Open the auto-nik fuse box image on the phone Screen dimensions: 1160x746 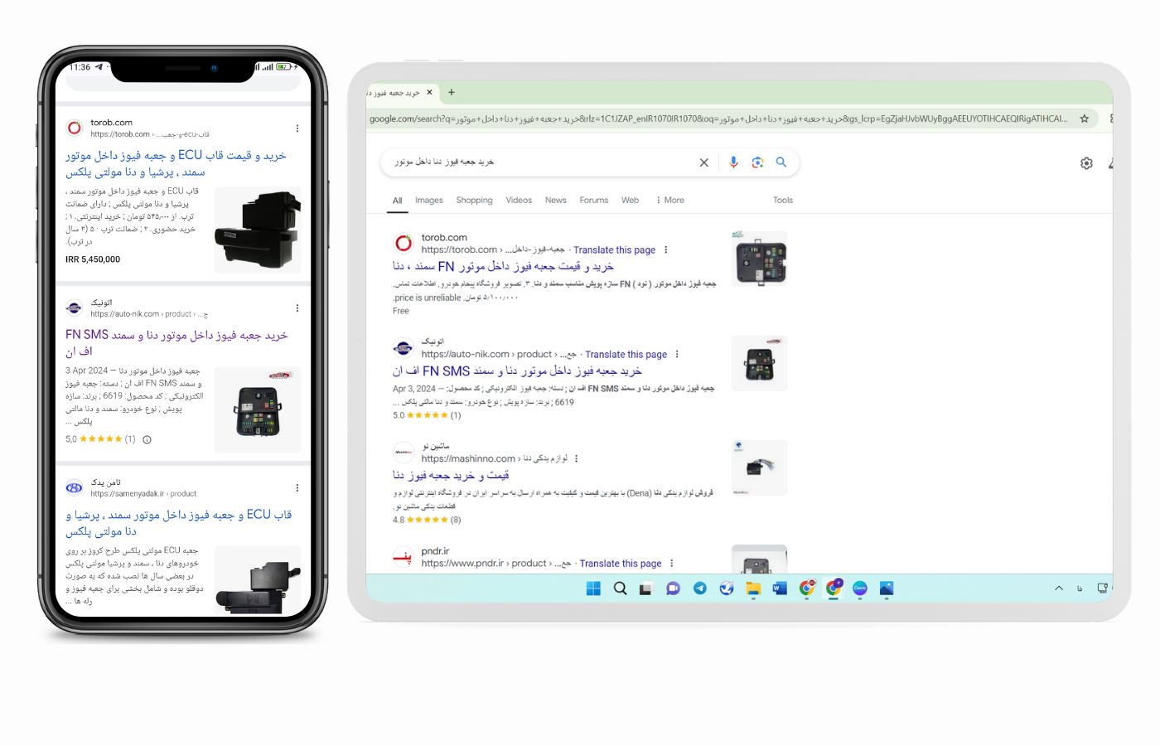point(258,409)
